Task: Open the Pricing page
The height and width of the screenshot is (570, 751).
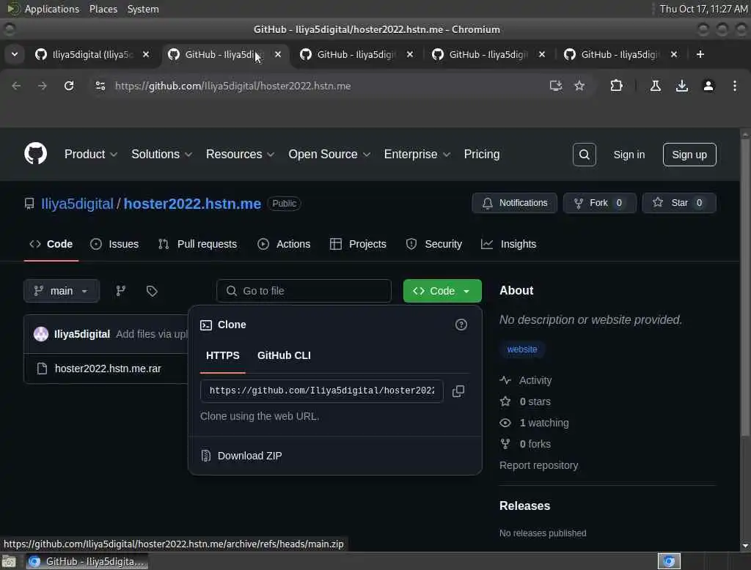Action: coord(481,155)
